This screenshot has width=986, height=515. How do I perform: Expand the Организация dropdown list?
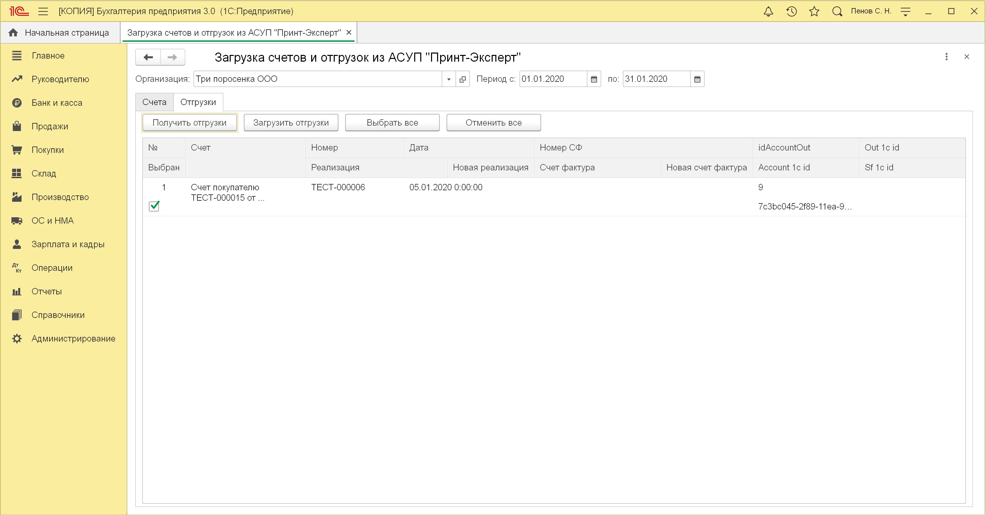(x=449, y=79)
